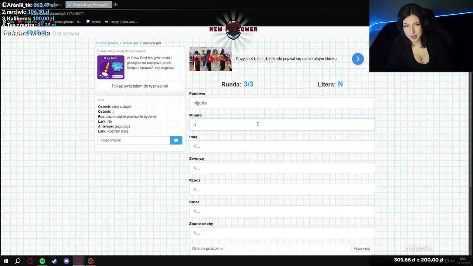Screen dimensions: 473x266
Task: Click Lark's 'Kocham indie' message
Action: [x=113, y=131]
